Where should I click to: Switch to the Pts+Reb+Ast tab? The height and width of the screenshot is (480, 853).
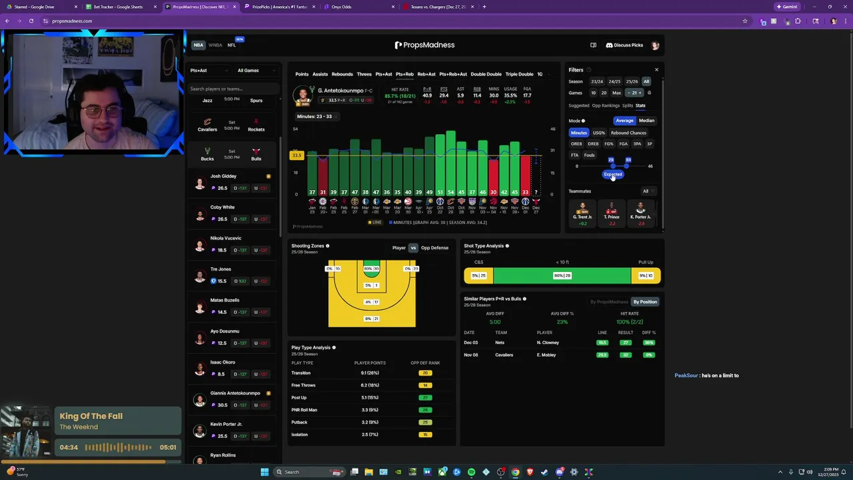[453, 74]
